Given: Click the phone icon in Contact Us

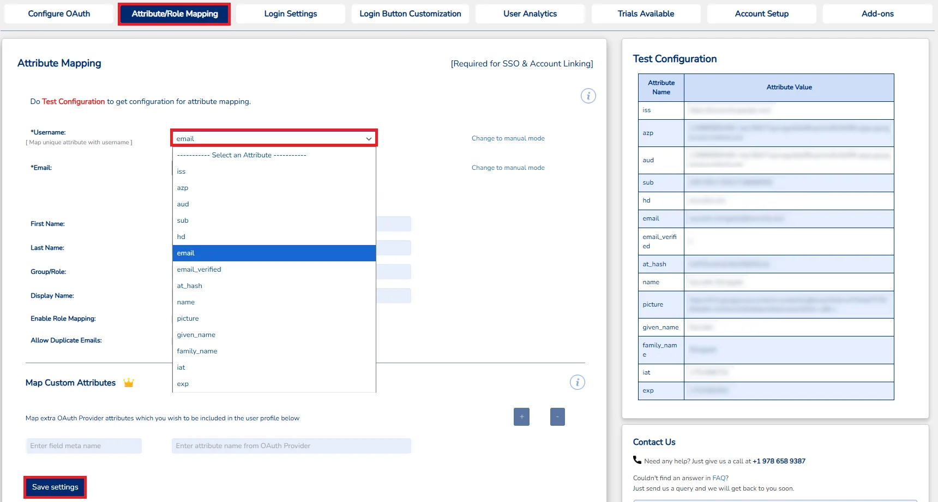Looking at the screenshot, I should (x=637, y=460).
